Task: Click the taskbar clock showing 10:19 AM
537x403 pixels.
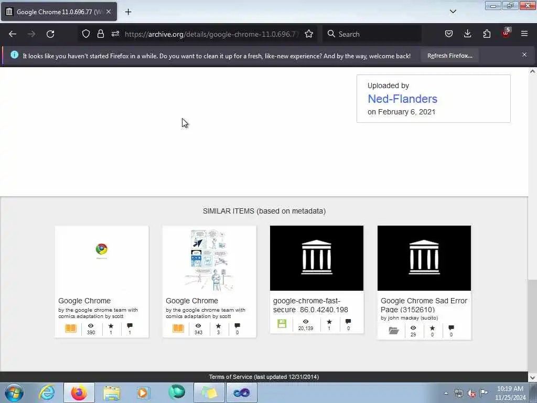Action: (510, 393)
